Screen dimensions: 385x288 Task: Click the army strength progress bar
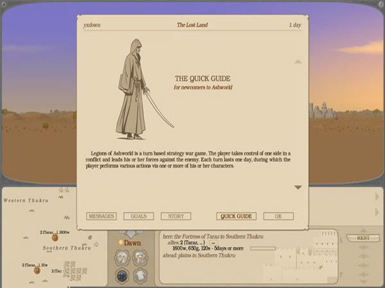(x=262, y=248)
